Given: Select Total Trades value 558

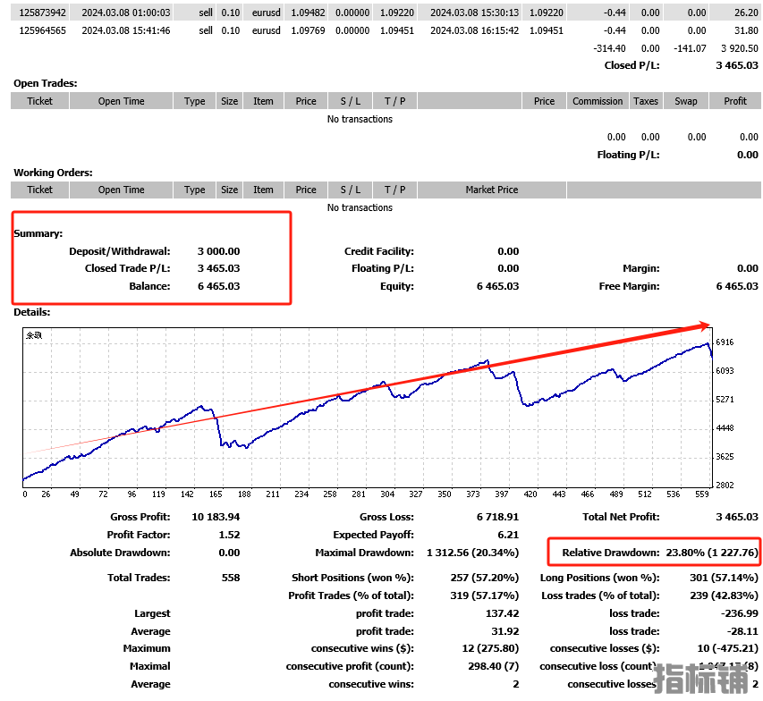Looking at the screenshot, I should (x=231, y=578).
